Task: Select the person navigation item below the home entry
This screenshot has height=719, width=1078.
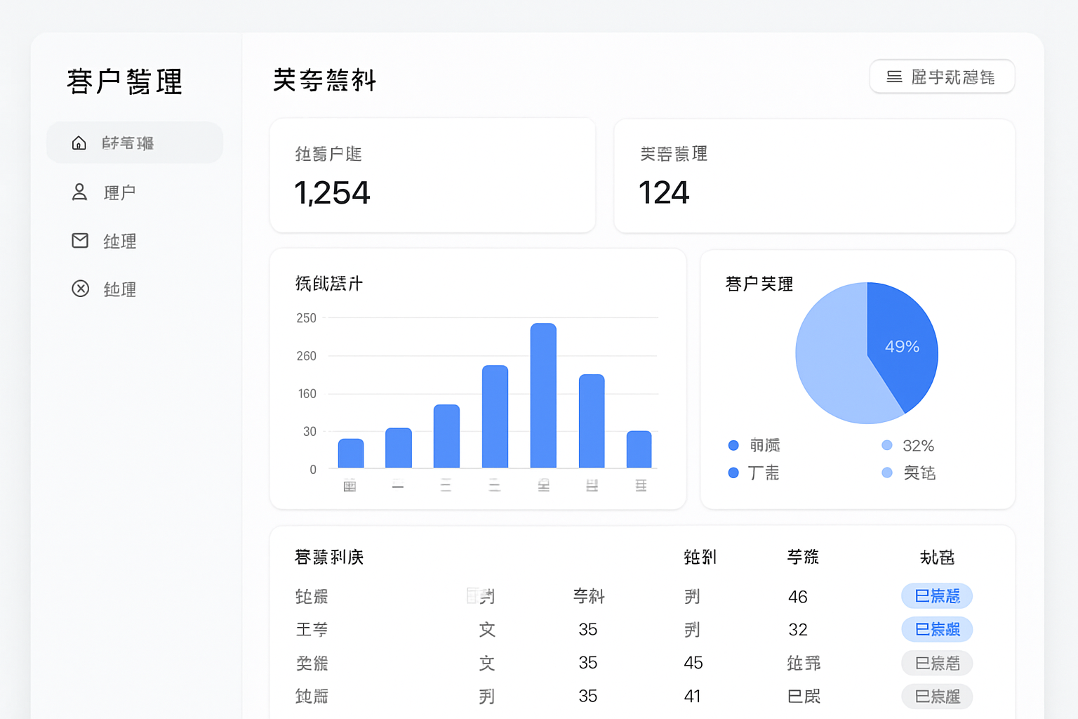Action: [x=119, y=192]
